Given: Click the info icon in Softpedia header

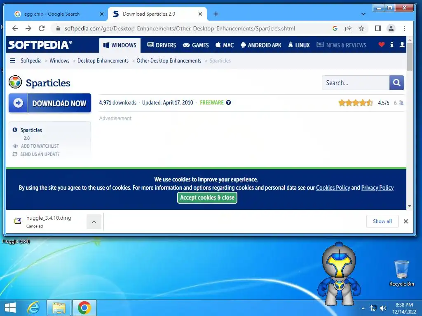Looking at the screenshot, I should 392,44.
